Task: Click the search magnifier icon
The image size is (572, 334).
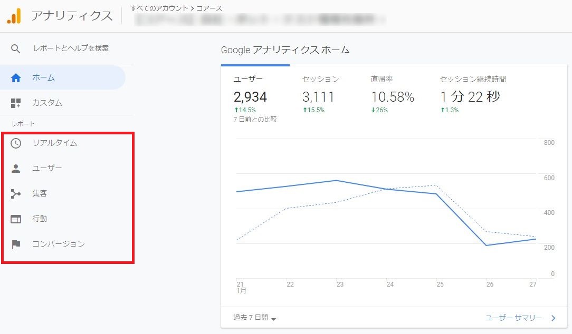Action: [x=16, y=48]
